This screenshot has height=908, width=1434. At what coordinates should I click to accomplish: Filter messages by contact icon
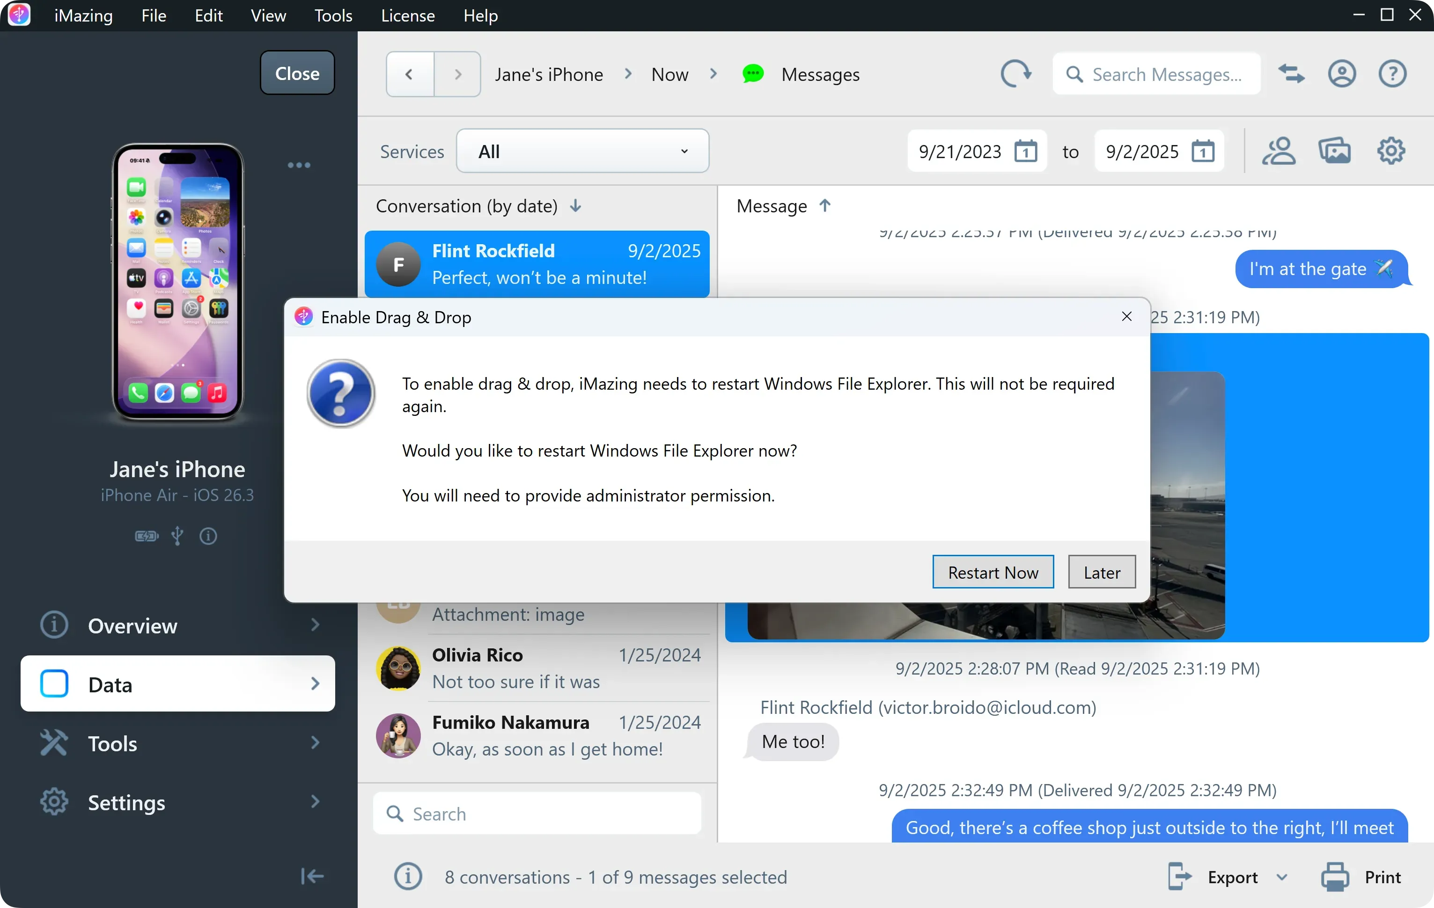click(1279, 151)
